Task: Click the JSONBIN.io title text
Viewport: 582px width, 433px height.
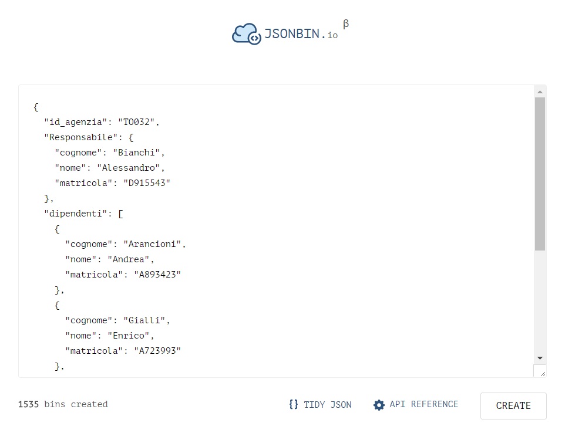Action: pyautogui.click(x=301, y=34)
